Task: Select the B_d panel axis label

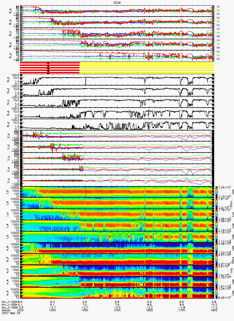Action: [x=10, y=23]
